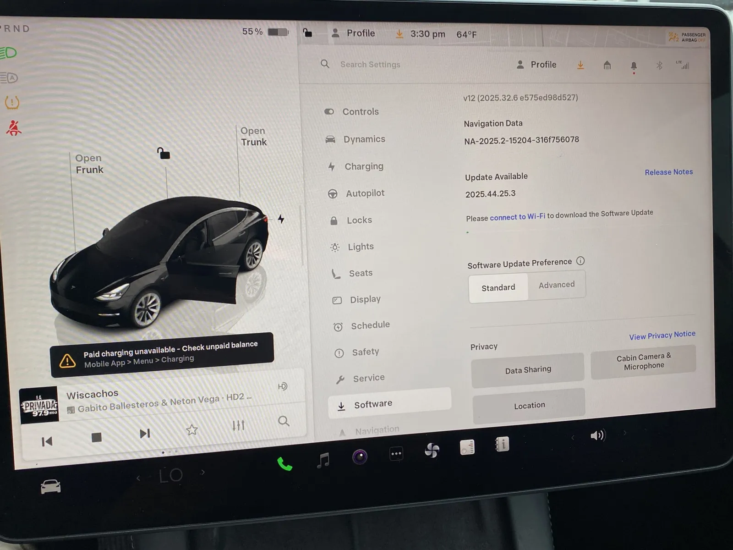This screenshot has height=550, width=733.
Task: Open the three-dots app launcher
Action: click(396, 454)
